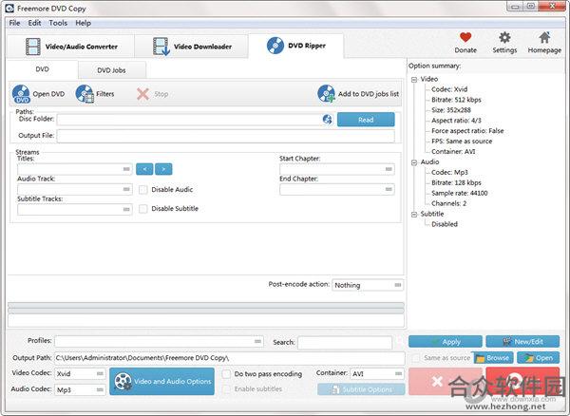The height and width of the screenshot is (416, 570).
Task: Click the Output Path field
Action: [230, 358]
